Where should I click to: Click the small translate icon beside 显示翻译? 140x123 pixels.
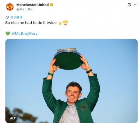point(7,17)
